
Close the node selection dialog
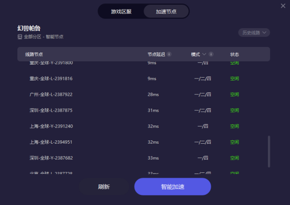(283, 6)
